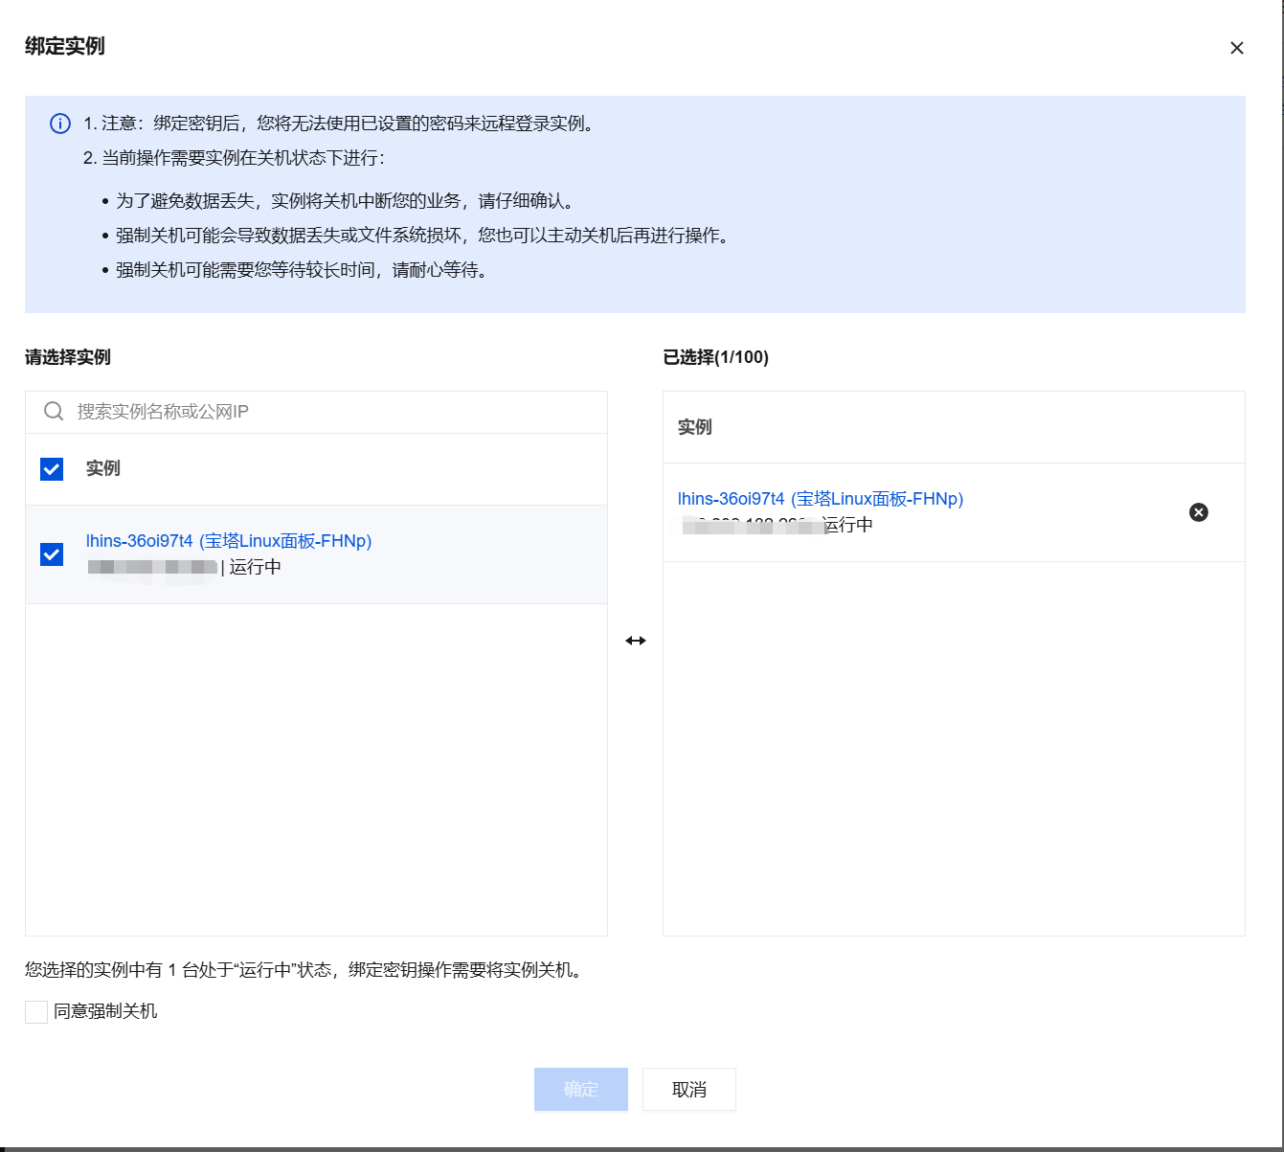
Task: Click the running-instance shutdown warning text
Action: point(304,970)
